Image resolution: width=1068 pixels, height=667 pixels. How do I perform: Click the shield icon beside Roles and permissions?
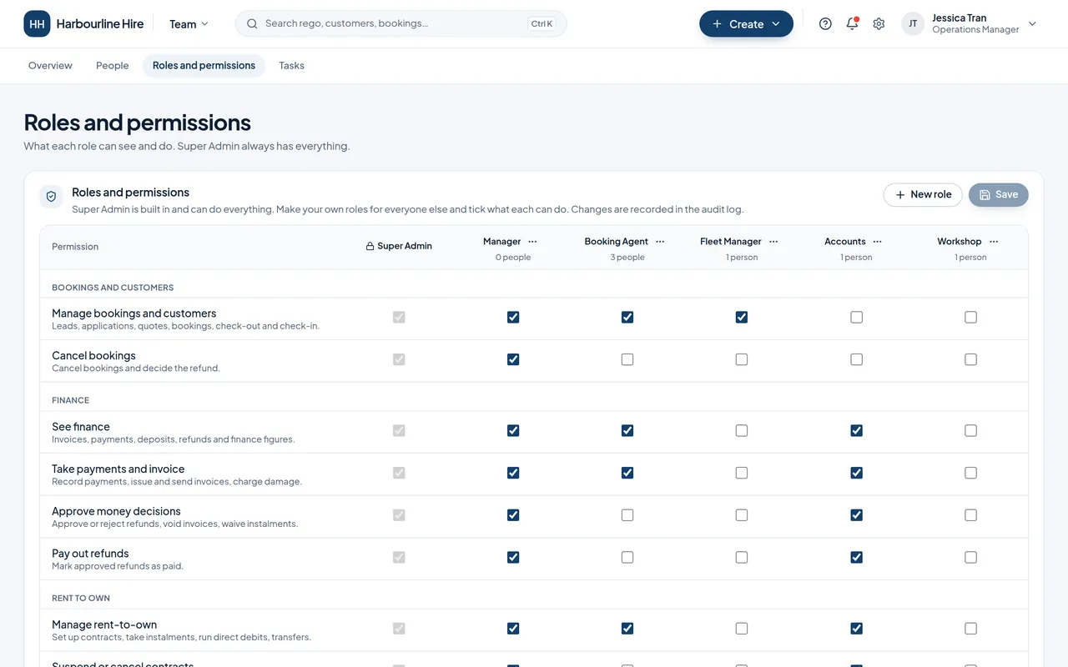tap(51, 197)
